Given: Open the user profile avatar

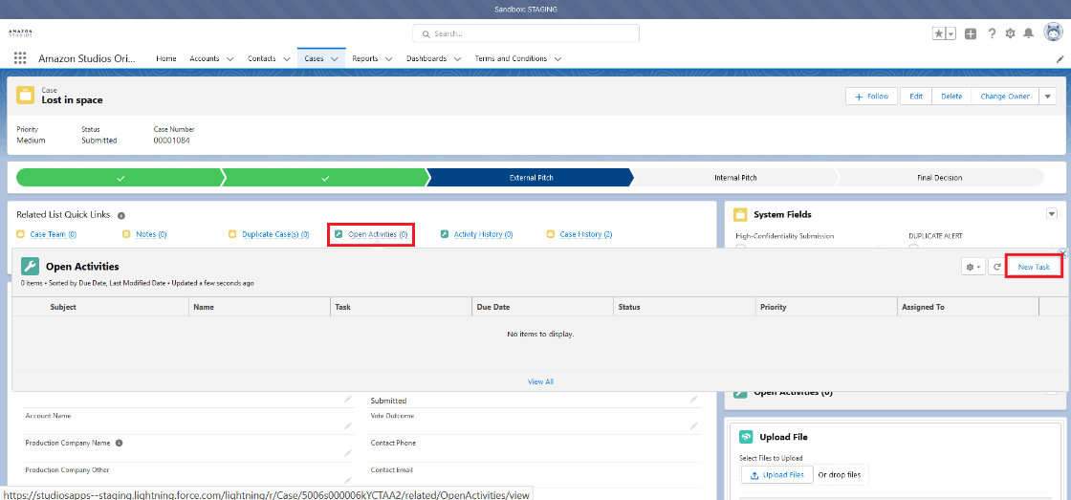Looking at the screenshot, I should (x=1053, y=33).
